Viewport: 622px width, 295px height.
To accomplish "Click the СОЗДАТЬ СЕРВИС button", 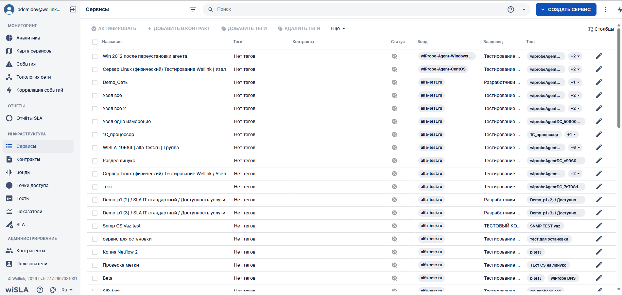I will pos(566,9).
